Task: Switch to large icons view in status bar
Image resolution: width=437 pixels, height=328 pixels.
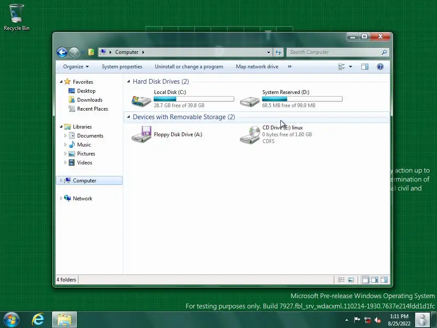Action: pyautogui.click(x=351, y=280)
